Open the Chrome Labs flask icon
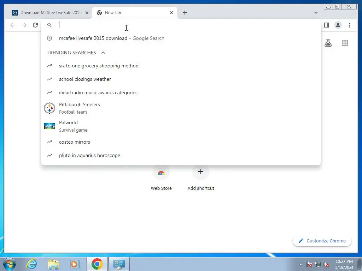 pyautogui.click(x=328, y=43)
